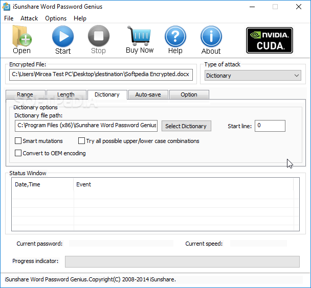311x288 pixels.
Task: Click the Open folder icon
Action: pos(21,40)
